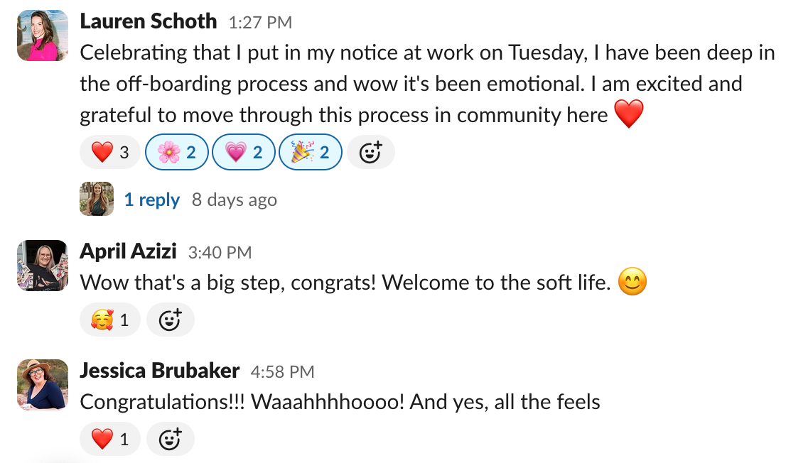This screenshot has width=786, height=463.
Task: Toggle the red heart reaction on Lauren's message
Action: [x=109, y=152]
